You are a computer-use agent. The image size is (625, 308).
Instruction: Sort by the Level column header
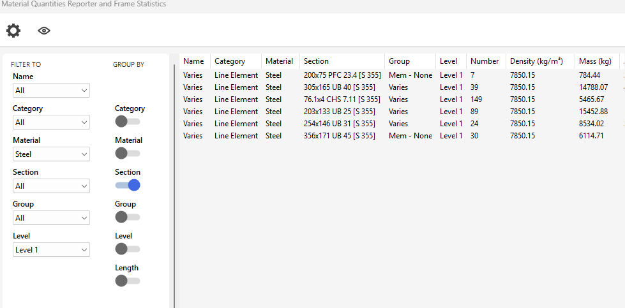click(x=451, y=61)
